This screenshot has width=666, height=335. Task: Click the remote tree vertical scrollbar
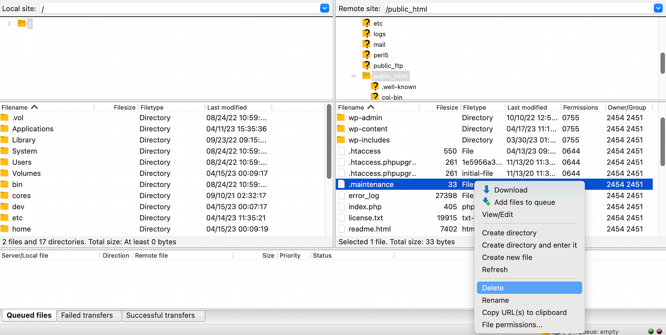662,63
